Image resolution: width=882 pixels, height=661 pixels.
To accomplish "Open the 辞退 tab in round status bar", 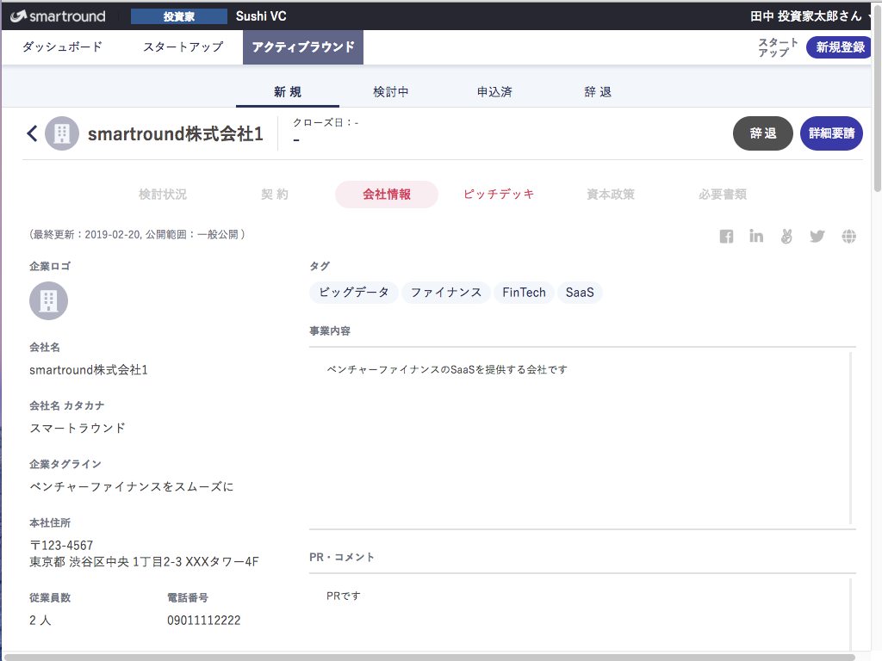I will click(x=598, y=92).
